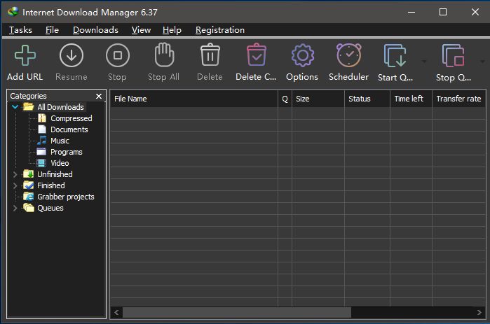Viewport: 490px width, 324px height.
Task: Click the Video category monitor icon
Action: [x=41, y=163]
